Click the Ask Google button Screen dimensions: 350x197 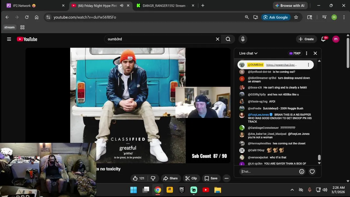(x=276, y=17)
